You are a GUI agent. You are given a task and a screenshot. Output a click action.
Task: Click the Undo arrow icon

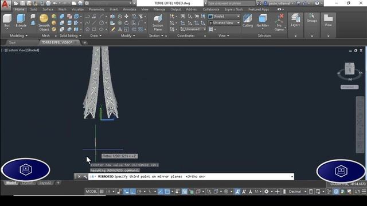click(55, 3)
